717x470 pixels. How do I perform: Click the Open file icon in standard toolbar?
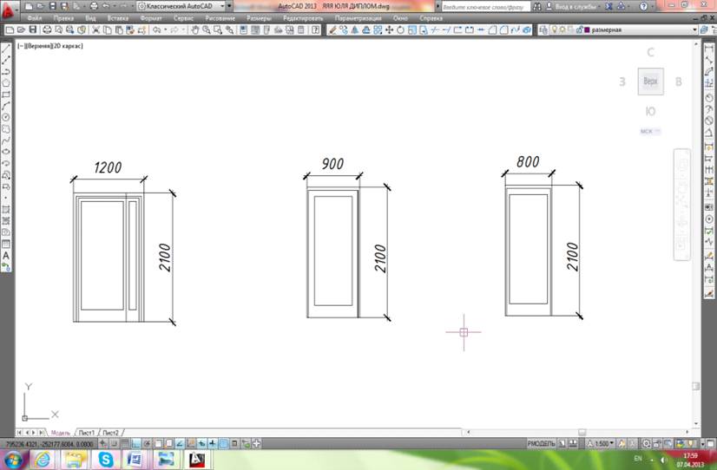[x=21, y=29]
